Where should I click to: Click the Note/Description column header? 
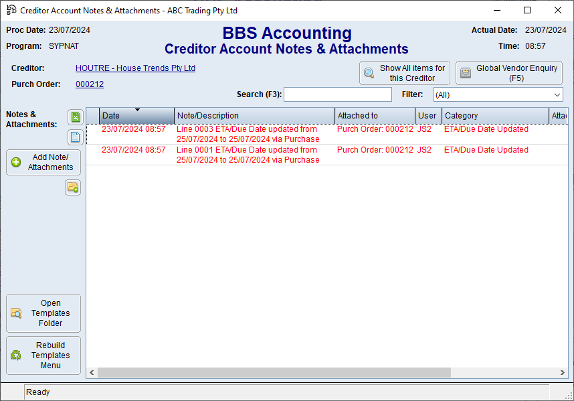click(x=254, y=116)
